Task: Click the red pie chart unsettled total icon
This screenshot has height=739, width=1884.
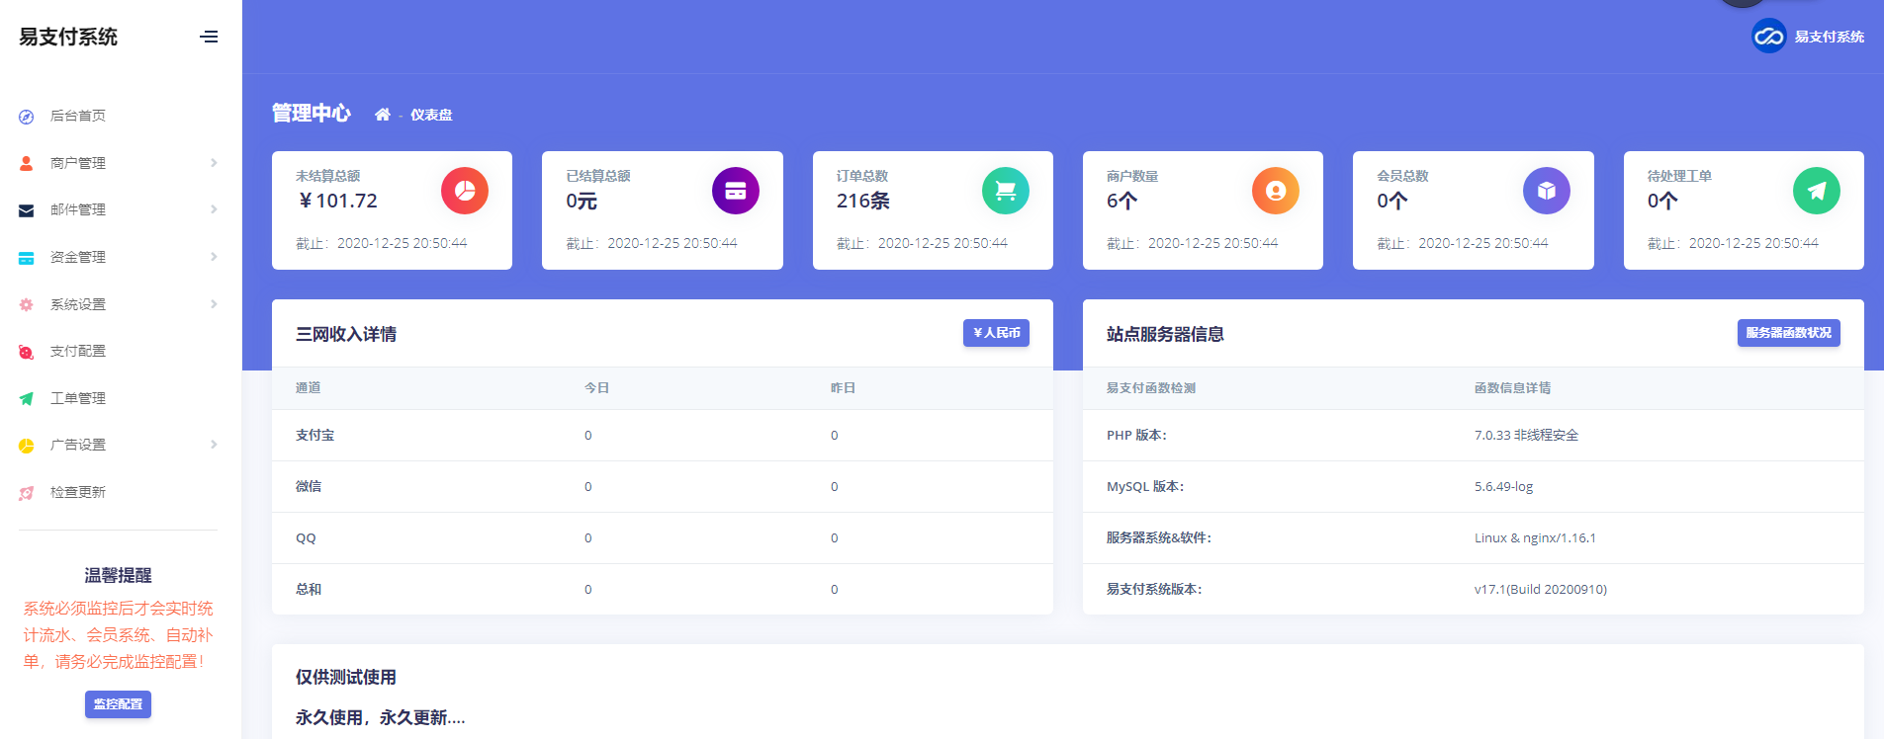Action: point(464,191)
